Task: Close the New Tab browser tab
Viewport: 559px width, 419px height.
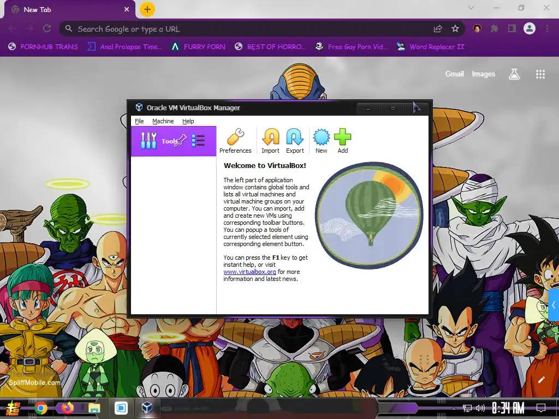Action: coord(127,10)
